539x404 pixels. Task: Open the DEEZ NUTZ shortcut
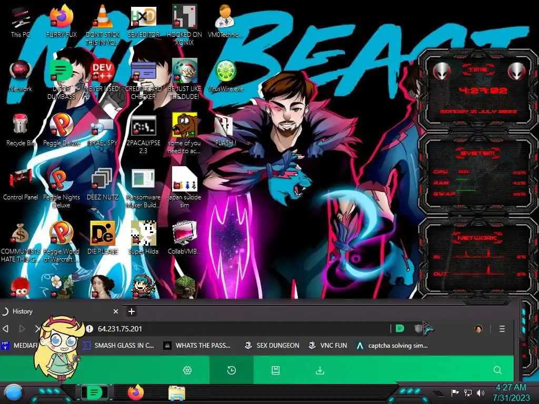pos(103,184)
